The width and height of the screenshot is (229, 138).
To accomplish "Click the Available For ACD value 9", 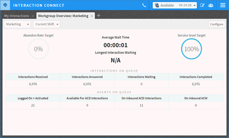I will tap(87, 105).
